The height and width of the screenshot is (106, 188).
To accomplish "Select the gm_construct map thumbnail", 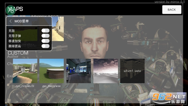I will 25,71.
